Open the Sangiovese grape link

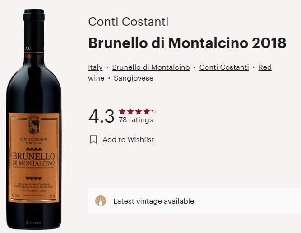point(134,78)
